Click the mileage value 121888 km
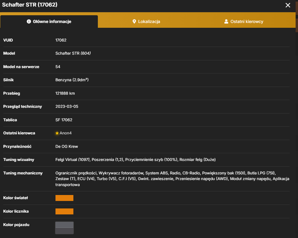Screen dimensions: 298x238 (65, 93)
